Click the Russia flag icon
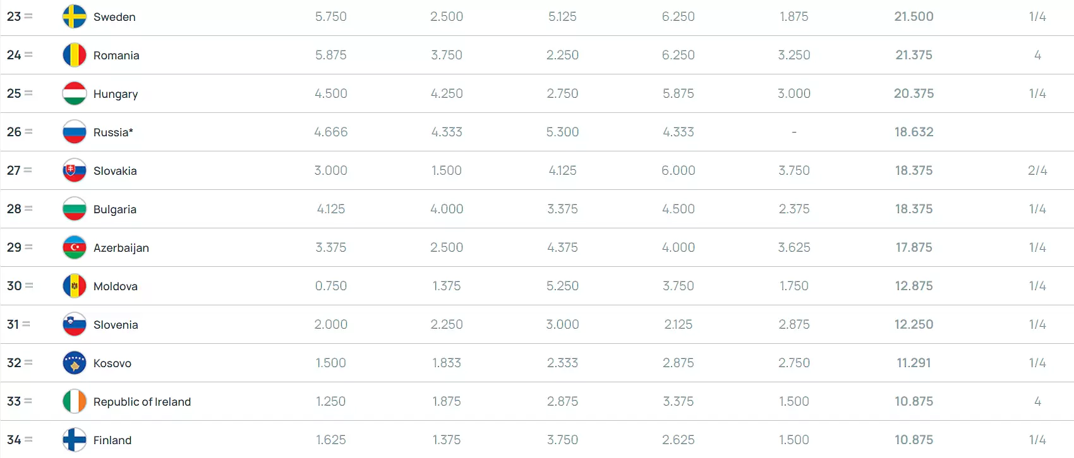The width and height of the screenshot is (1074, 458). coord(75,132)
